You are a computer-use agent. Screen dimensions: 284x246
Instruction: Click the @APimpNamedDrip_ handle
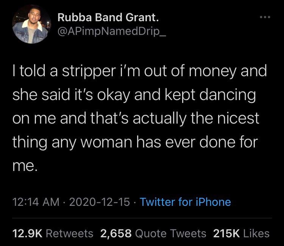tap(112, 32)
